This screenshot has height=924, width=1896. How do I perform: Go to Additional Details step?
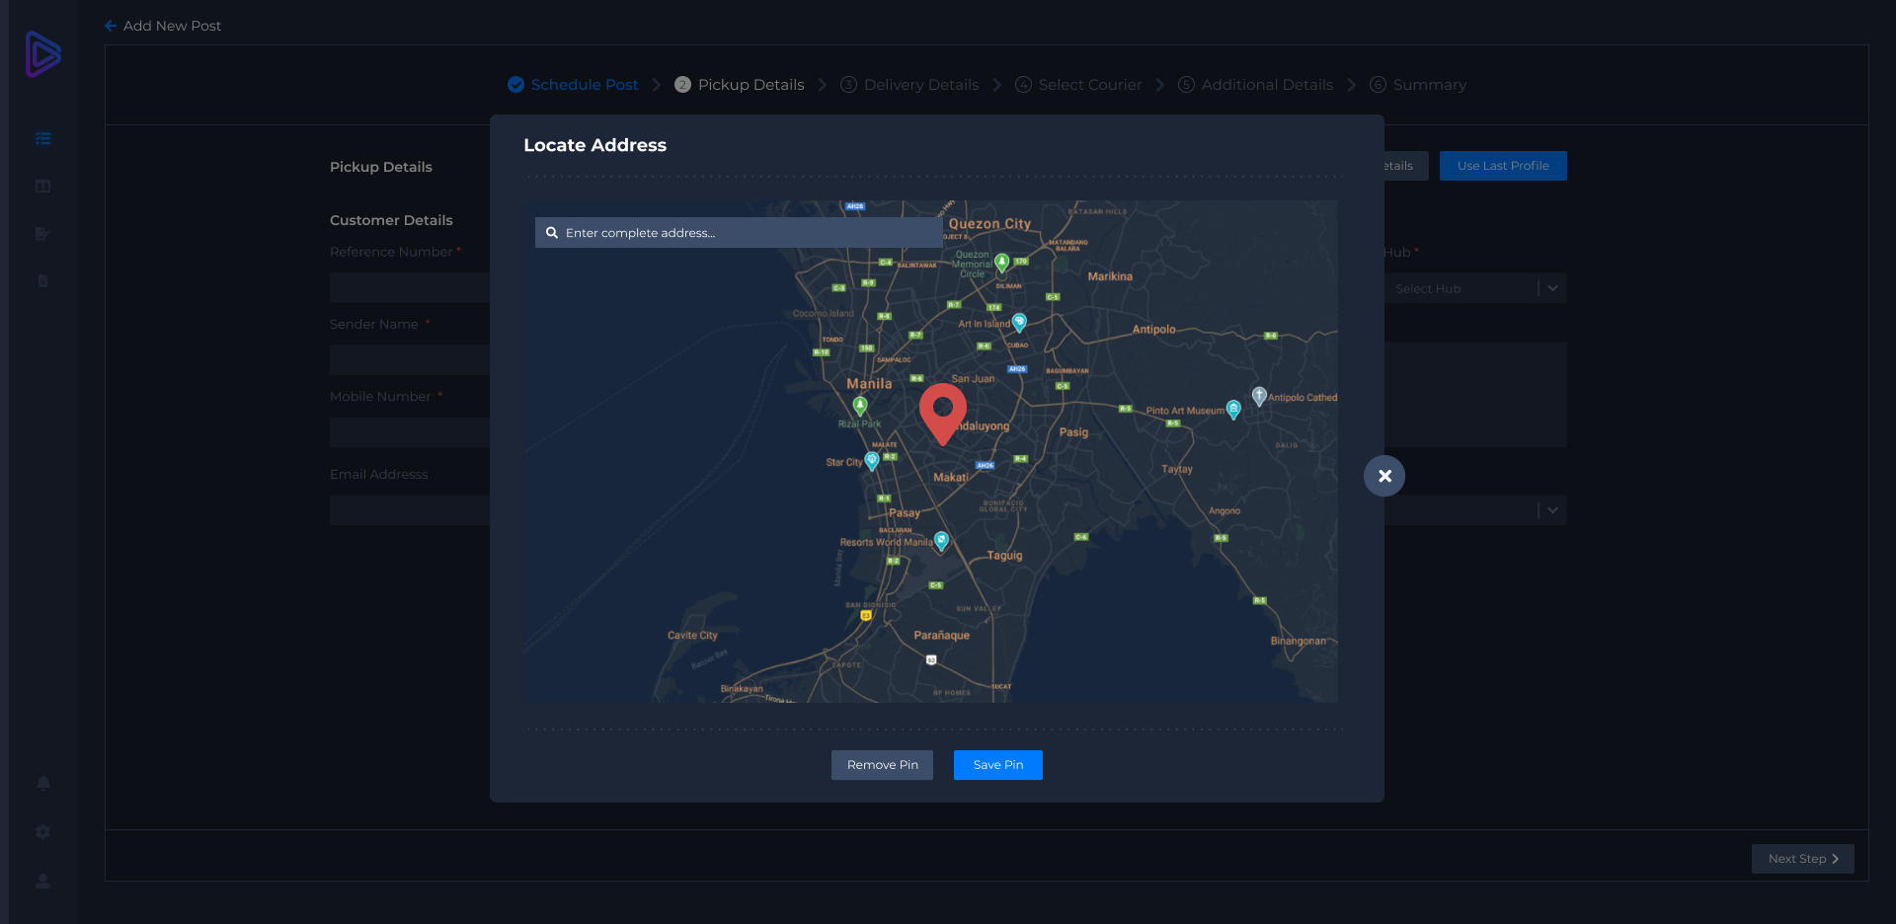1255,85
